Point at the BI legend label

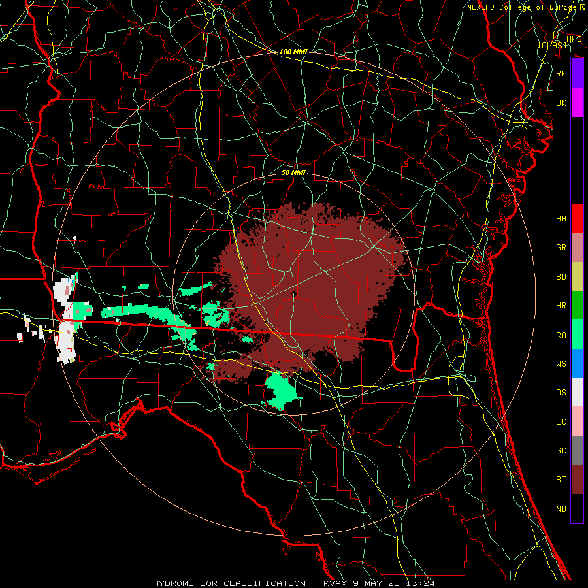coord(561,480)
